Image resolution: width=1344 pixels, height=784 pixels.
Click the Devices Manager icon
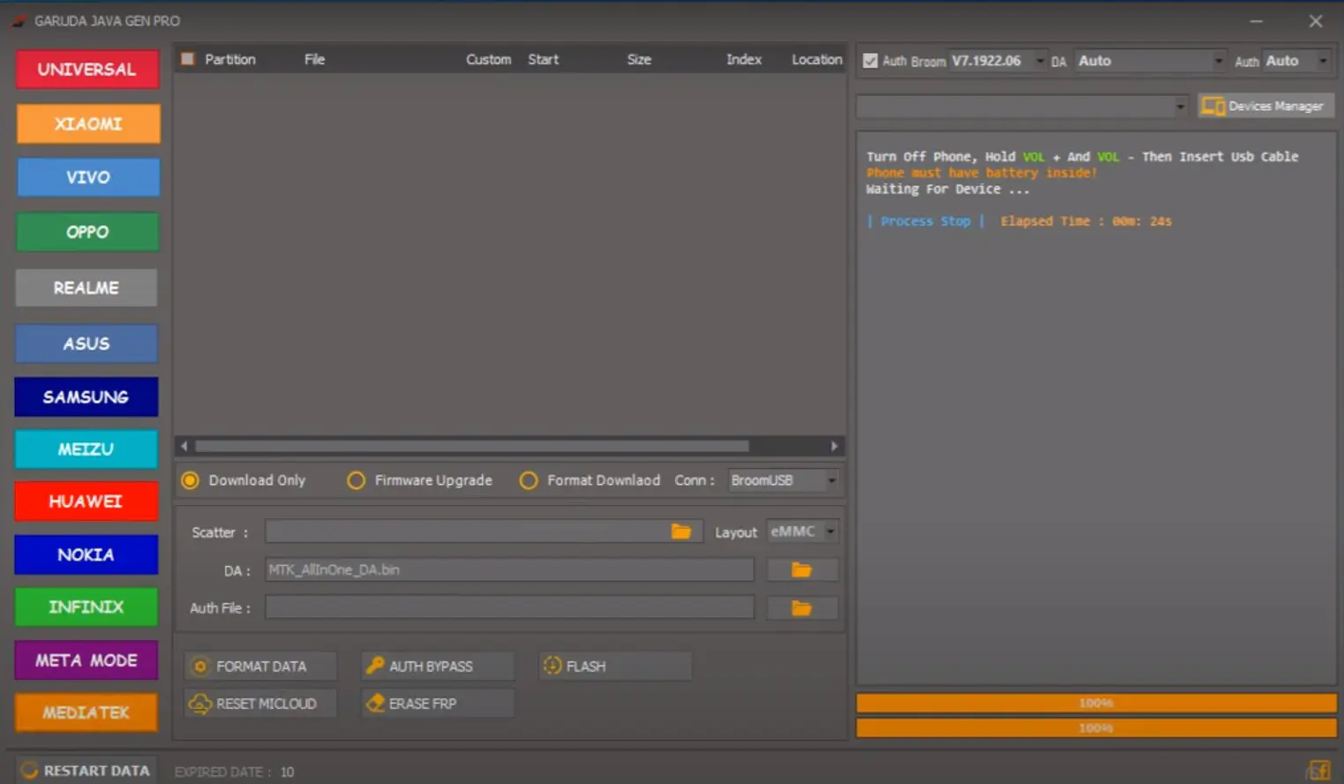(x=1213, y=106)
